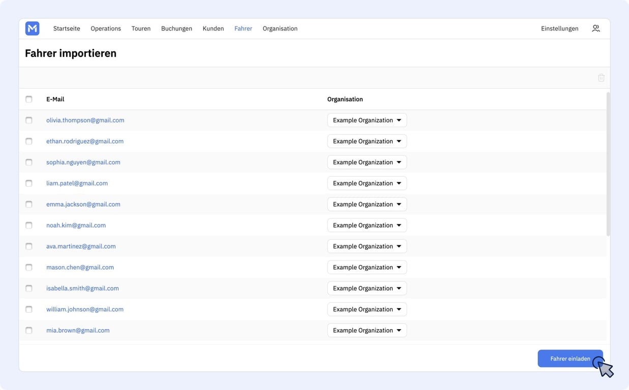Go to the Startseite menu item
Image resolution: width=629 pixels, height=390 pixels.
(x=67, y=28)
